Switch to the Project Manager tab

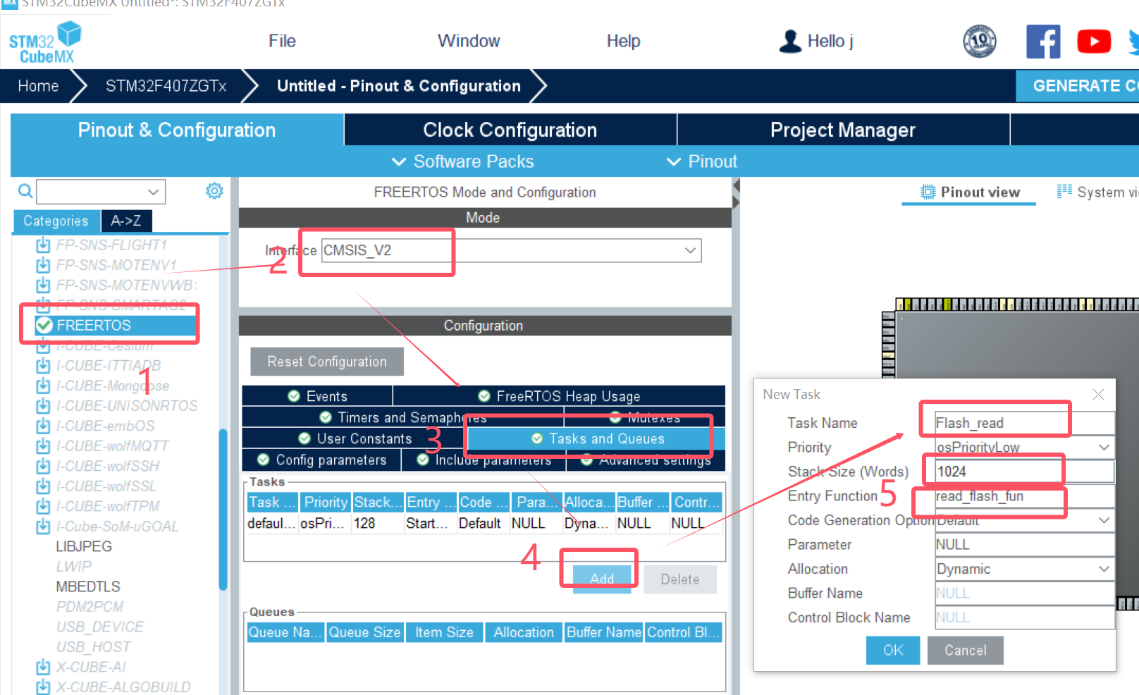(843, 130)
